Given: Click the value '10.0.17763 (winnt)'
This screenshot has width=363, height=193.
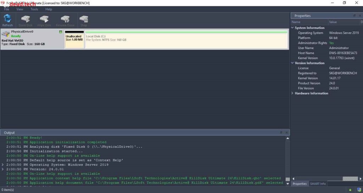Looking at the screenshot, I should [342, 58].
